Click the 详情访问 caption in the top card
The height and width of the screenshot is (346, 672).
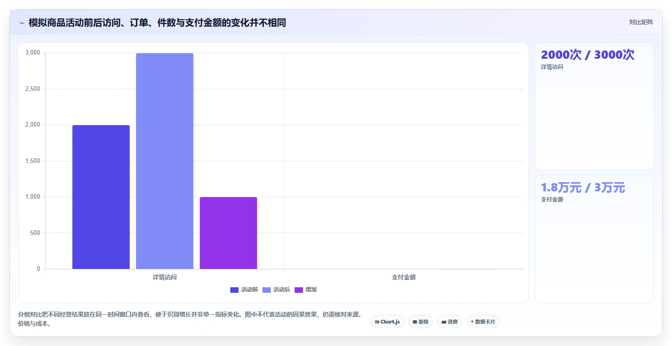(552, 67)
